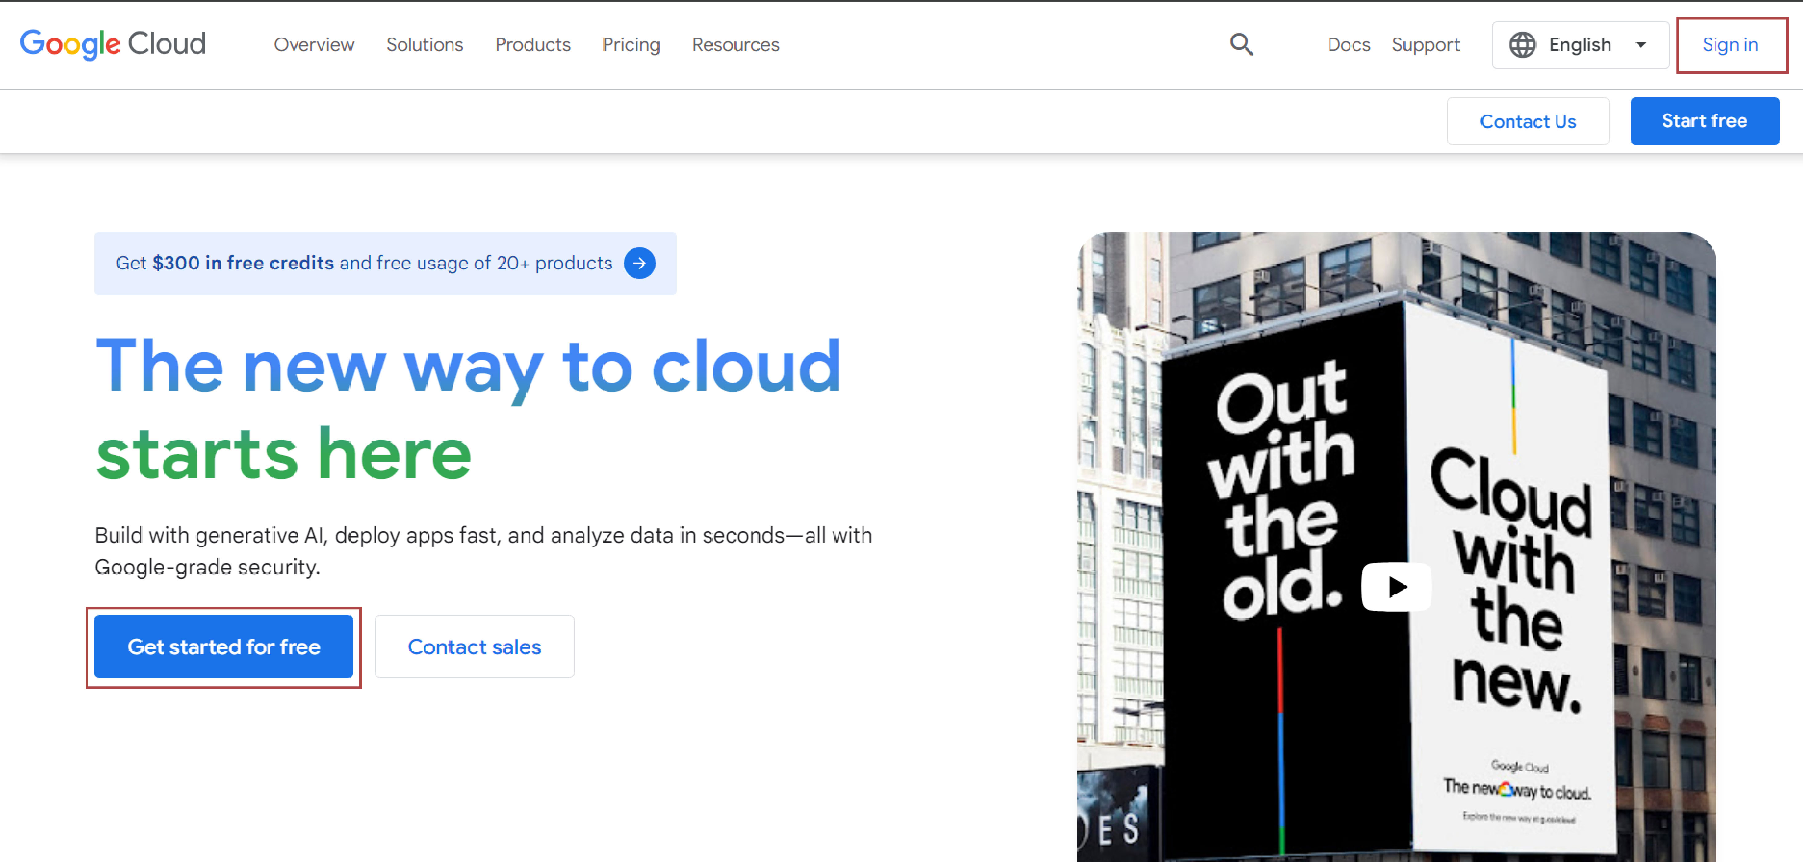
Task: Click the search magnifier icon
Action: tap(1241, 45)
